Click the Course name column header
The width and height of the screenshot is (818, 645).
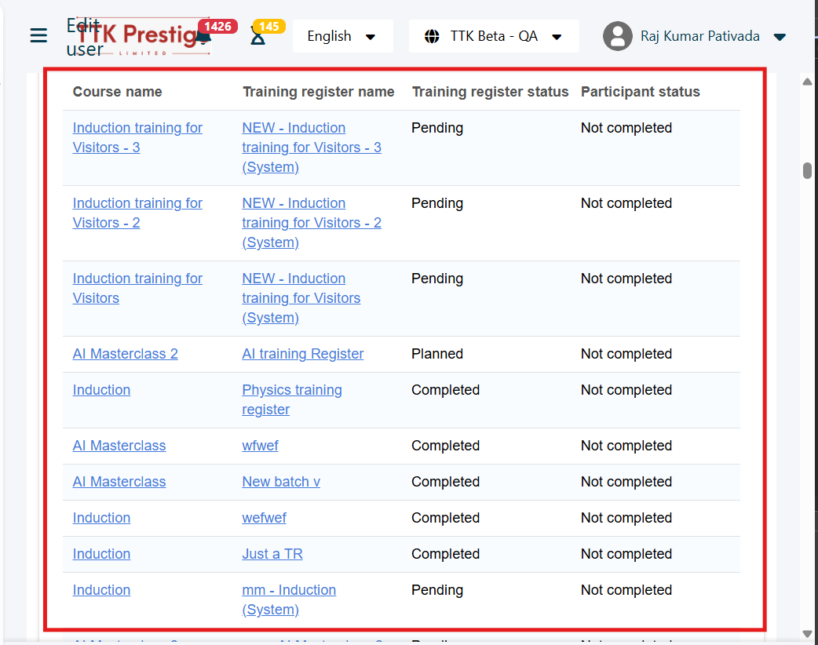pos(118,92)
